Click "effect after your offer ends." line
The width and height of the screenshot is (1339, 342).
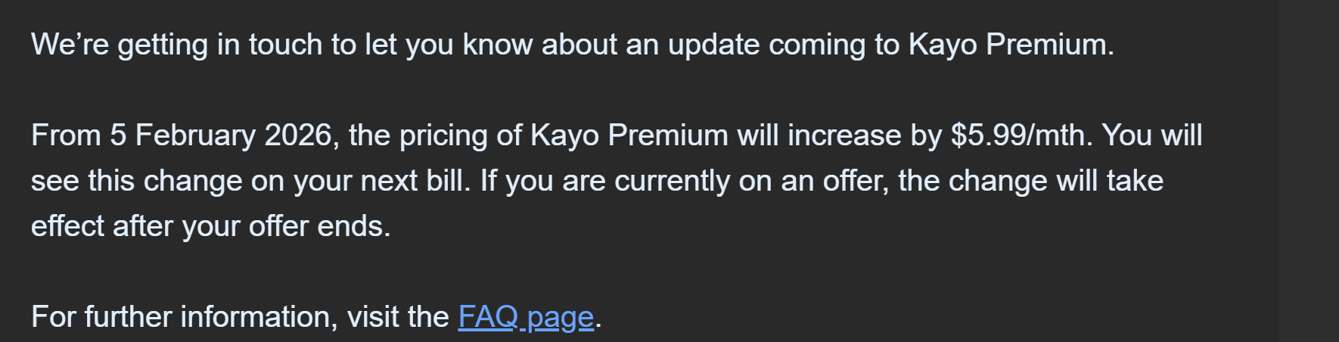click(x=211, y=226)
